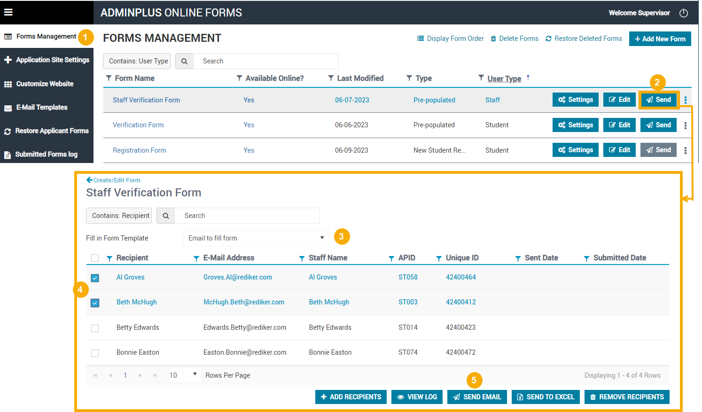Screen dimensions: 702x412
Task: Click the Unique ID filter icon
Action: click(439, 258)
